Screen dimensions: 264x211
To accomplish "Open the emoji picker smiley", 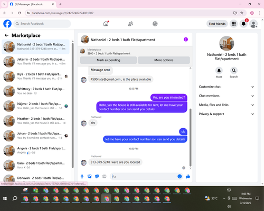I will [180, 176].
